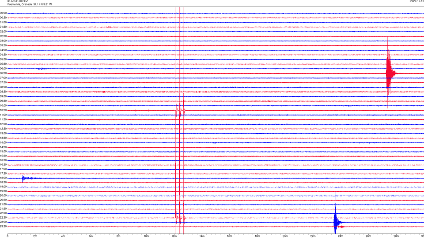
Task: Select the 21:00 time row label
Action: [x=3, y=204]
